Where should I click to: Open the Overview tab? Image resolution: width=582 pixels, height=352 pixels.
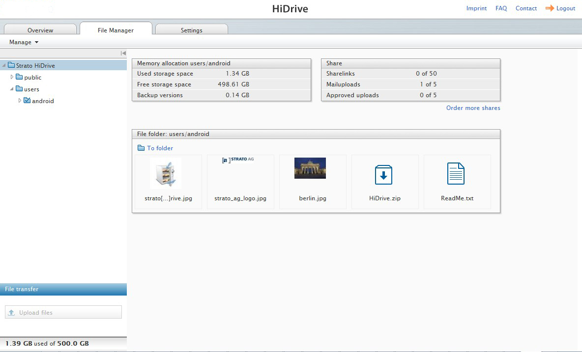[x=40, y=30]
